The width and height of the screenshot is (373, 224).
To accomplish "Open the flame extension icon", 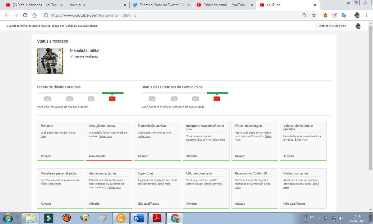I will tap(325, 15).
